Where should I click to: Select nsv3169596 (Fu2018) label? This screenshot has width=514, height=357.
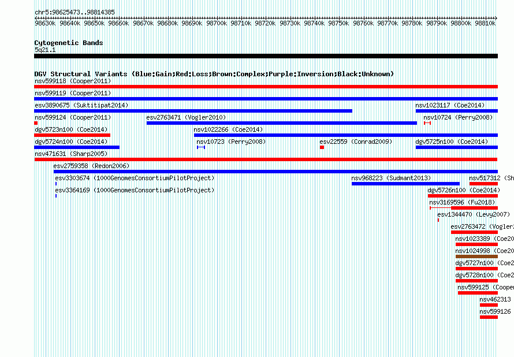pyautogui.click(x=462, y=202)
